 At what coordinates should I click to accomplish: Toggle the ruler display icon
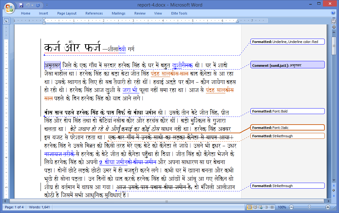click(x=334, y=21)
